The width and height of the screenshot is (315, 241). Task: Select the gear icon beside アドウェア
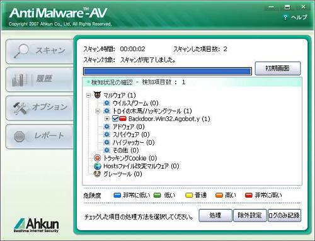pyautogui.click(x=107, y=126)
